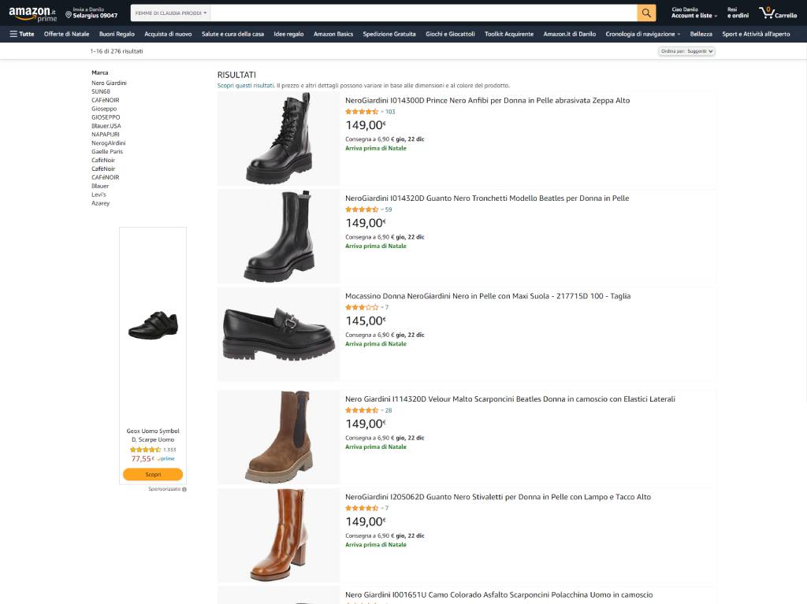
Task: Filter by brand SUN68
Action: (x=101, y=91)
